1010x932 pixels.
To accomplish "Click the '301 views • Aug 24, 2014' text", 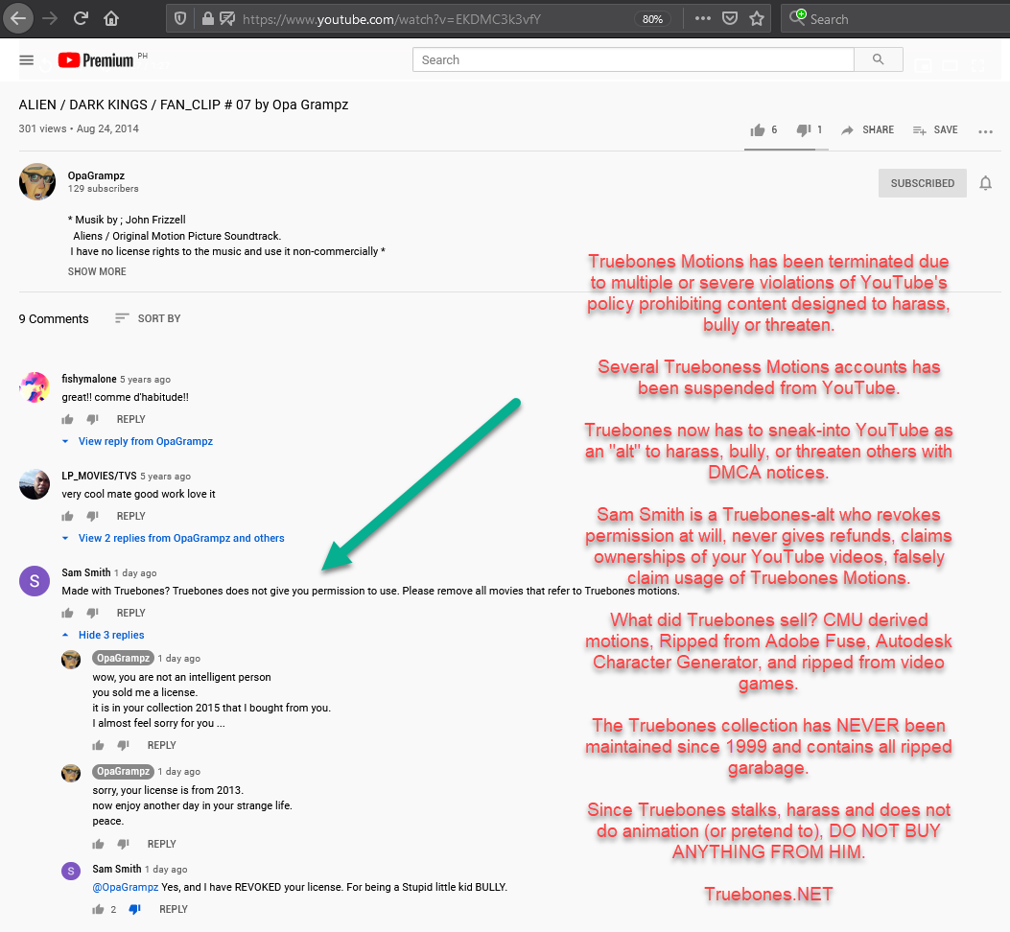I will (x=79, y=128).
